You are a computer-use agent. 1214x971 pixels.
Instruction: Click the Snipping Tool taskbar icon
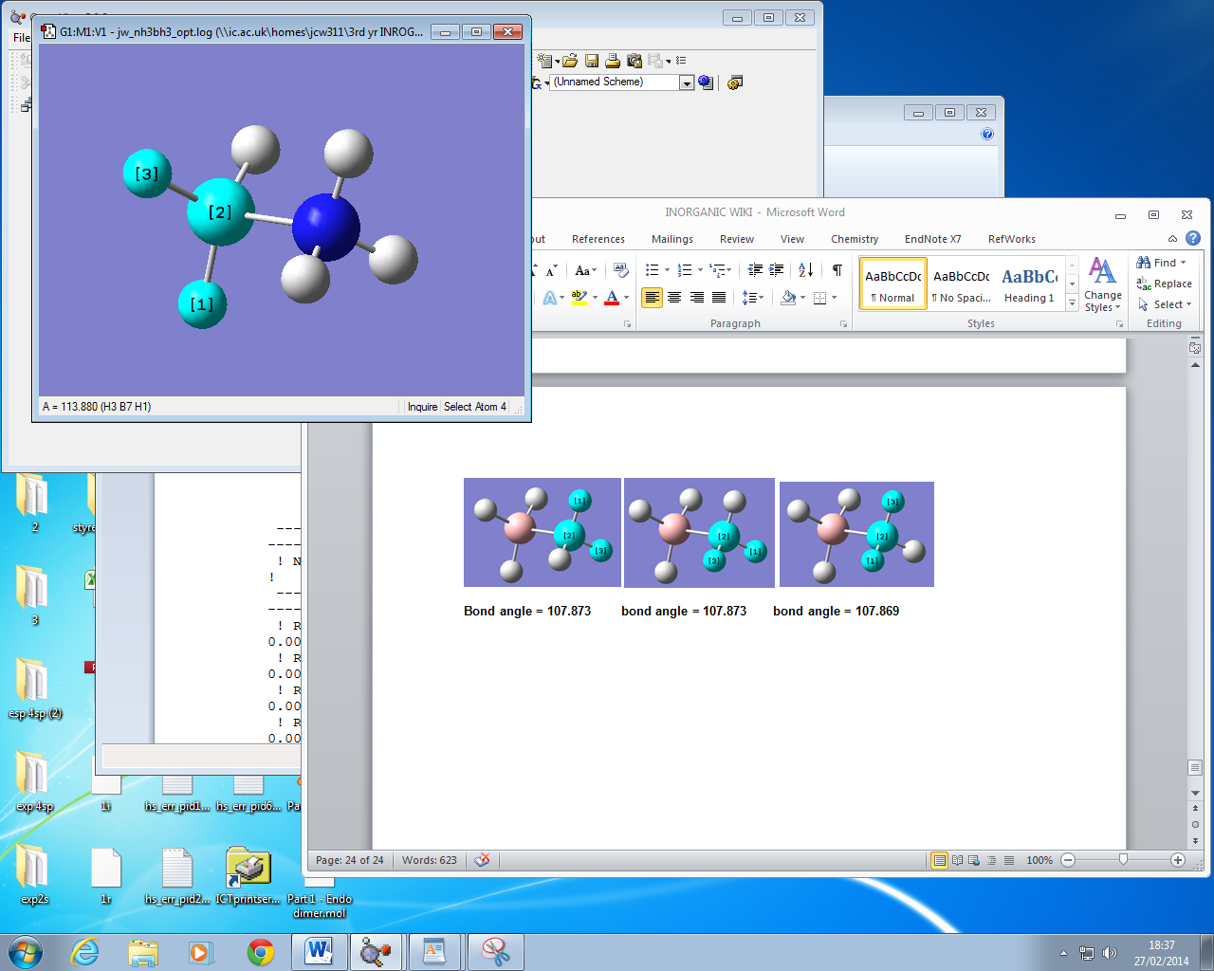tap(496, 951)
